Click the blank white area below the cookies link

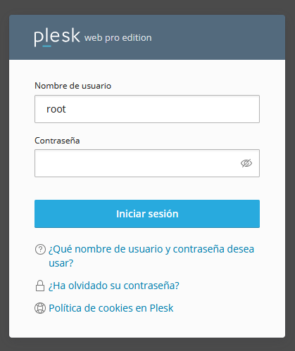[x=147, y=326]
